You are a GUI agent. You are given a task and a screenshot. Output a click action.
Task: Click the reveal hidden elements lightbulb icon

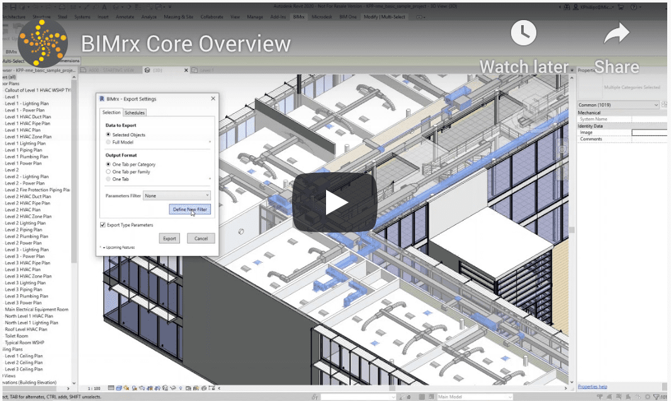[x=181, y=388]
